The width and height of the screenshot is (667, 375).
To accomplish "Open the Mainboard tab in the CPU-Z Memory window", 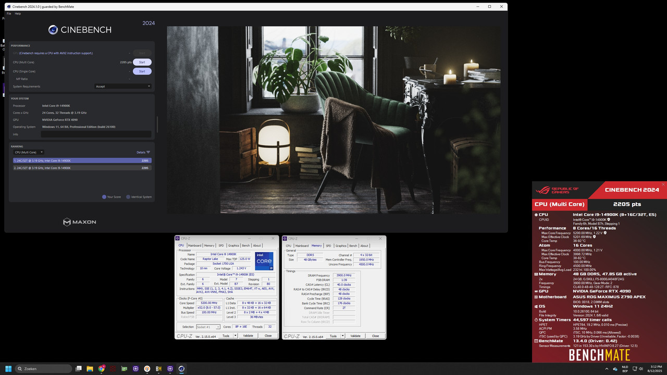I will (302, 246).
